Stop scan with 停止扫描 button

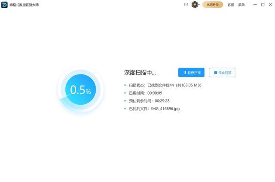(222, 73)
